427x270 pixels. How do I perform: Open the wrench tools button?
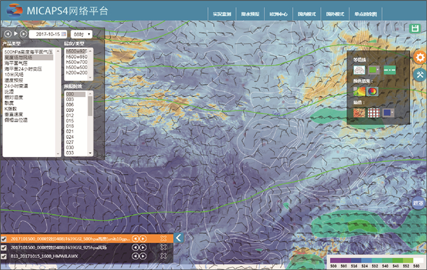pos(420,75)
